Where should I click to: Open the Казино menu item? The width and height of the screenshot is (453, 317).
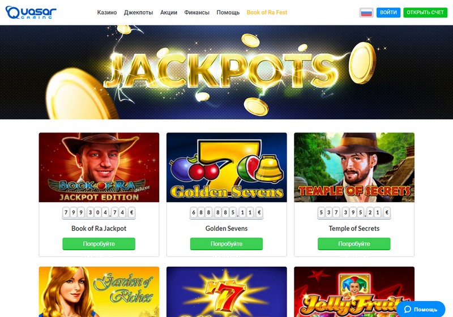107,12
